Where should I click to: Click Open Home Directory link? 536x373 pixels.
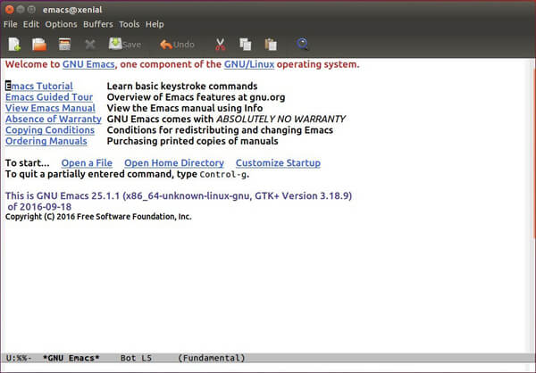point(174,163)
